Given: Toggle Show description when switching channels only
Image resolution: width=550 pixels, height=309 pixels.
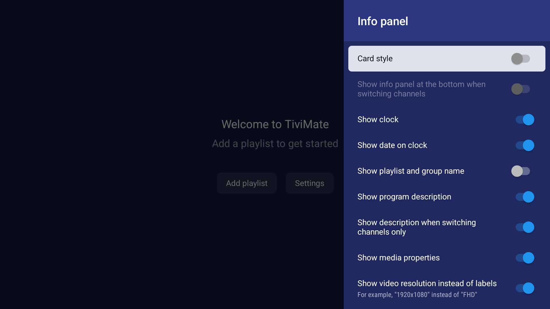Looking at the screenshot, I should [x=525, y=227].
